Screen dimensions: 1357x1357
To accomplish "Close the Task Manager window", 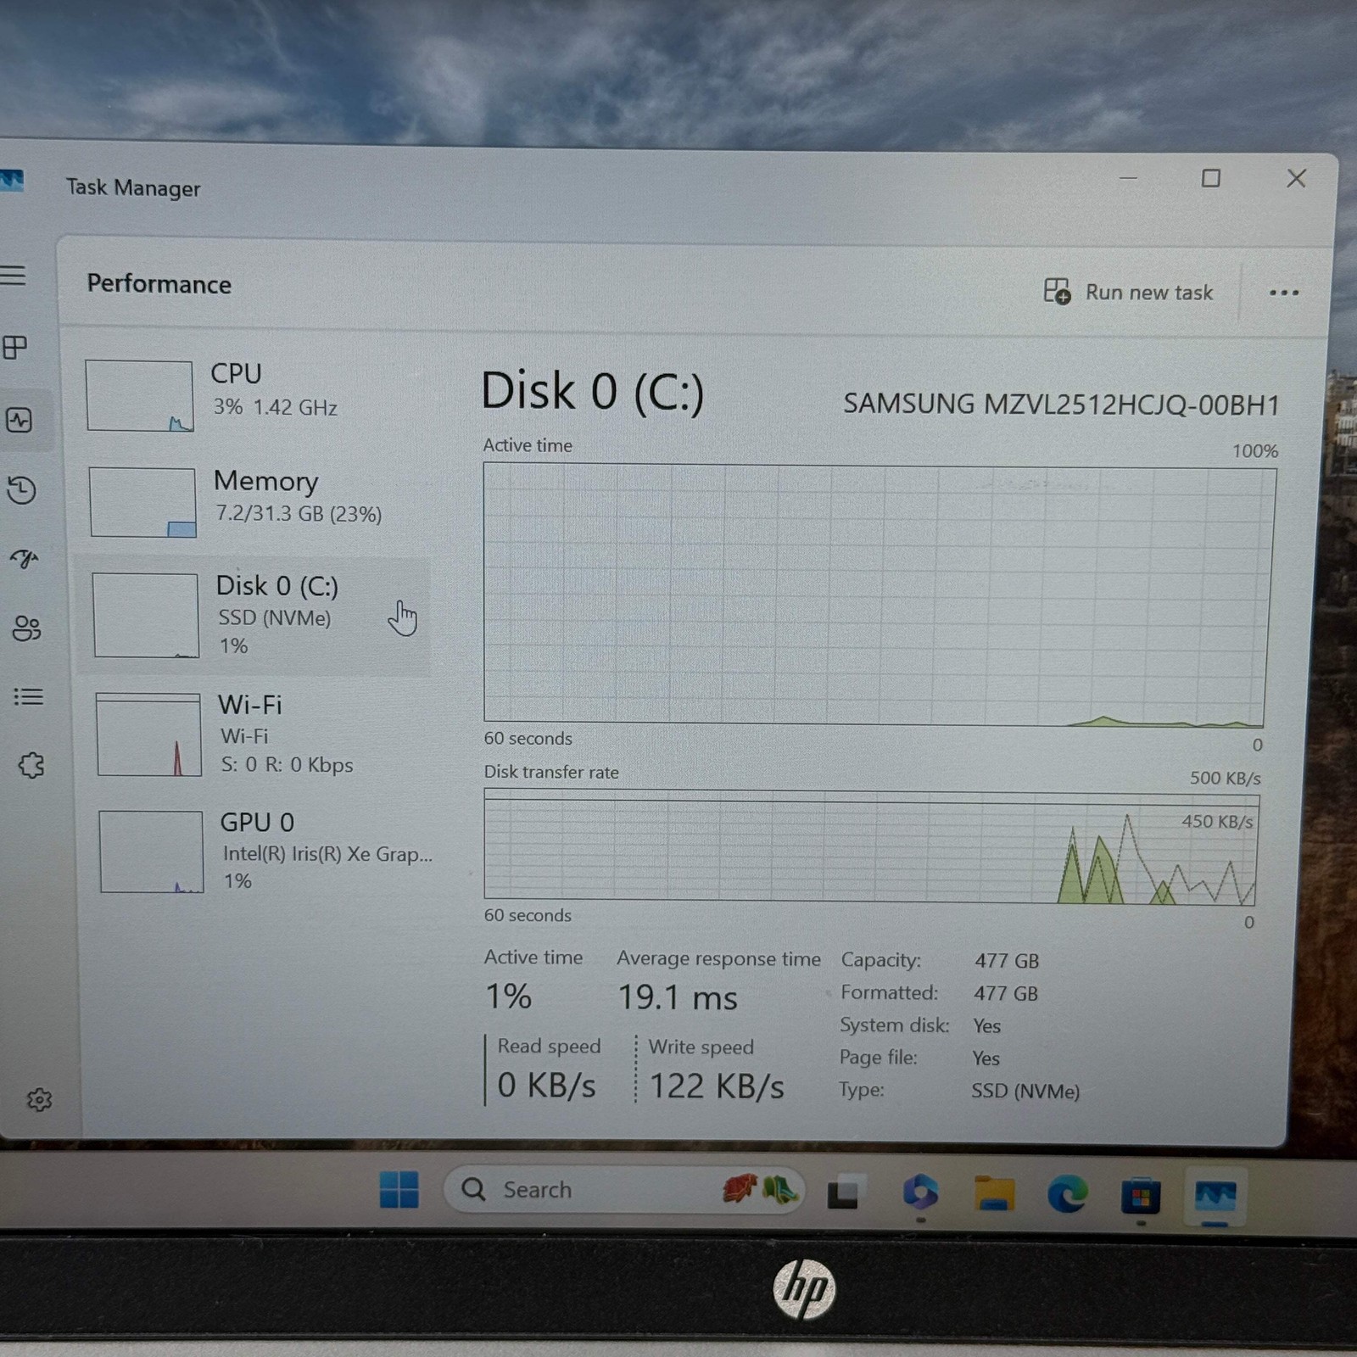I will tap(1296, 178).
